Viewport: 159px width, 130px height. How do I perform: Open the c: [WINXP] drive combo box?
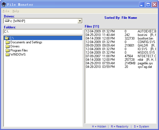pyautogui.click(x=43, y=21)
